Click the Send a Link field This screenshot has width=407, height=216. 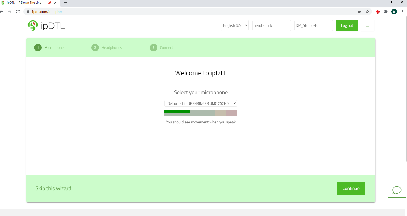coord(271,25)
